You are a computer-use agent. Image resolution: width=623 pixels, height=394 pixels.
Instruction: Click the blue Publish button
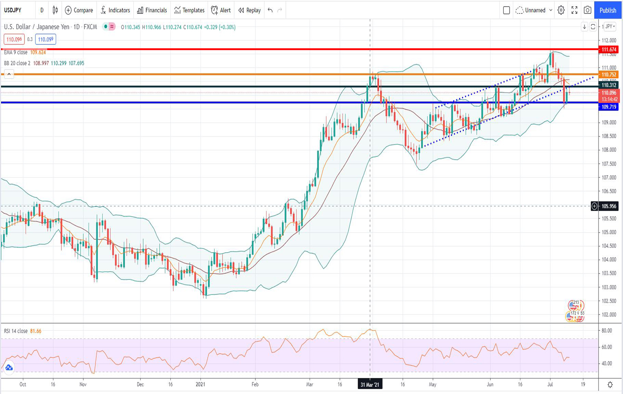coord(607,10)
